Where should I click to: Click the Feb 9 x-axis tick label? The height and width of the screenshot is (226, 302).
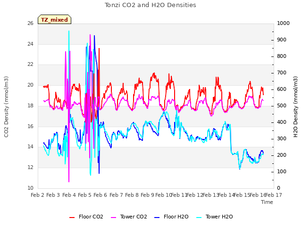coord(147,195)
